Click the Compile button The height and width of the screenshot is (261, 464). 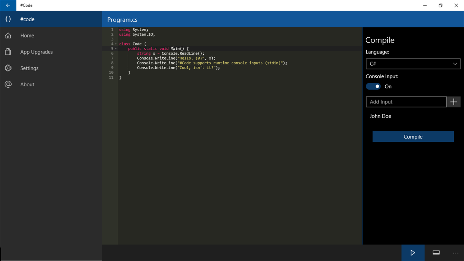click(413, 137)
